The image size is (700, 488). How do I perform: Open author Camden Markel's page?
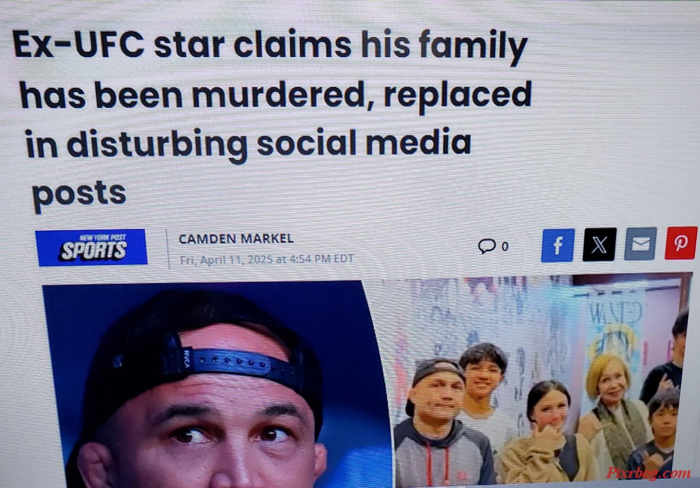(236, 239)
